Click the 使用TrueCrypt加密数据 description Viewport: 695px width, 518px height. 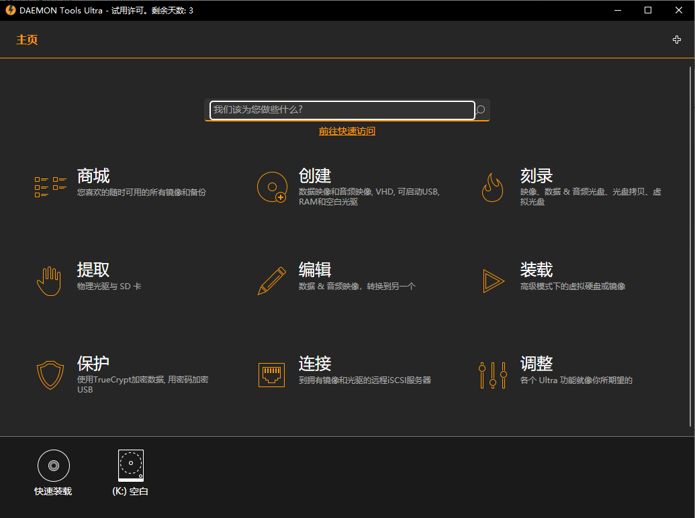[x=143, y=384]
